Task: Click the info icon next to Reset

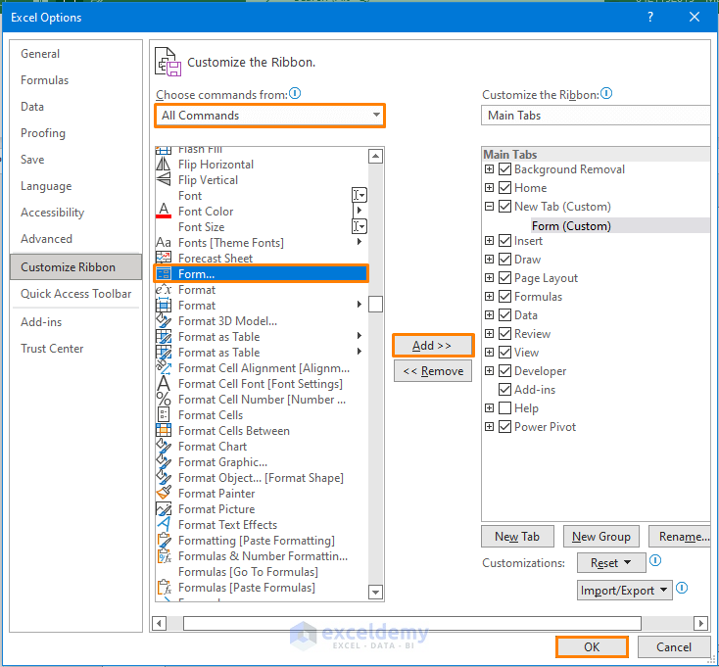Action: coord(655,560)
